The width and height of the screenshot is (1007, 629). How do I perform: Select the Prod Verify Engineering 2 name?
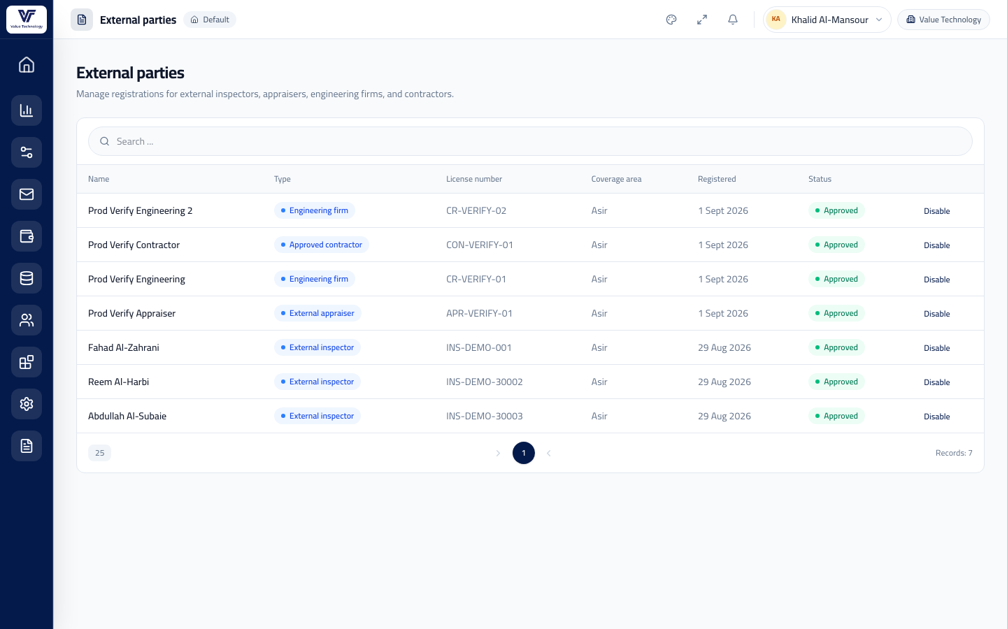tap(140, 210)
